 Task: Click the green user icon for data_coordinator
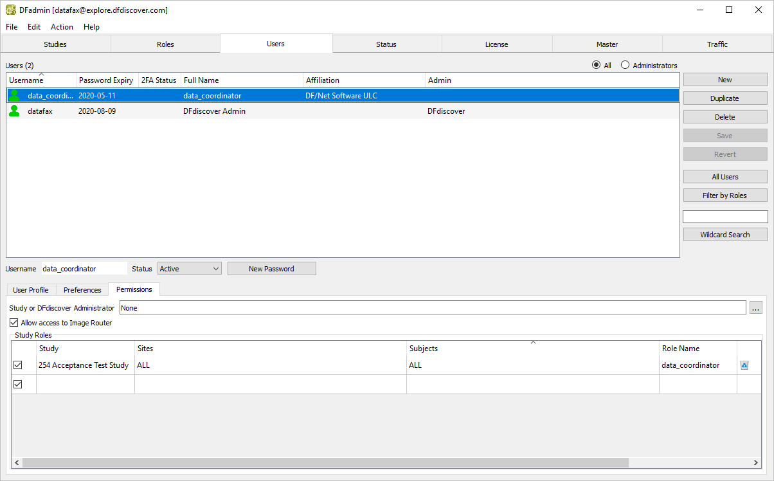click(14, 95)
